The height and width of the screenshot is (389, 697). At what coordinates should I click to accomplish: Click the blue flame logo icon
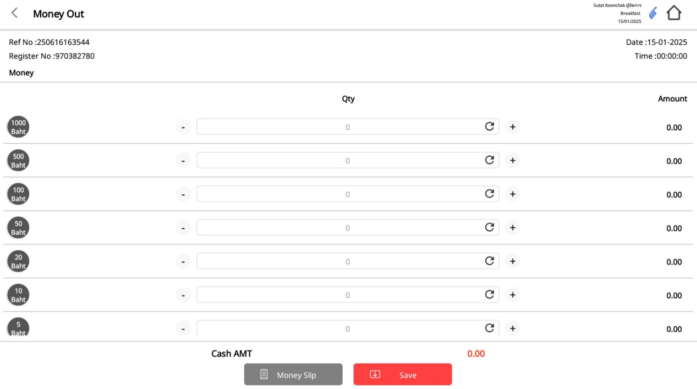coord(653,13)
